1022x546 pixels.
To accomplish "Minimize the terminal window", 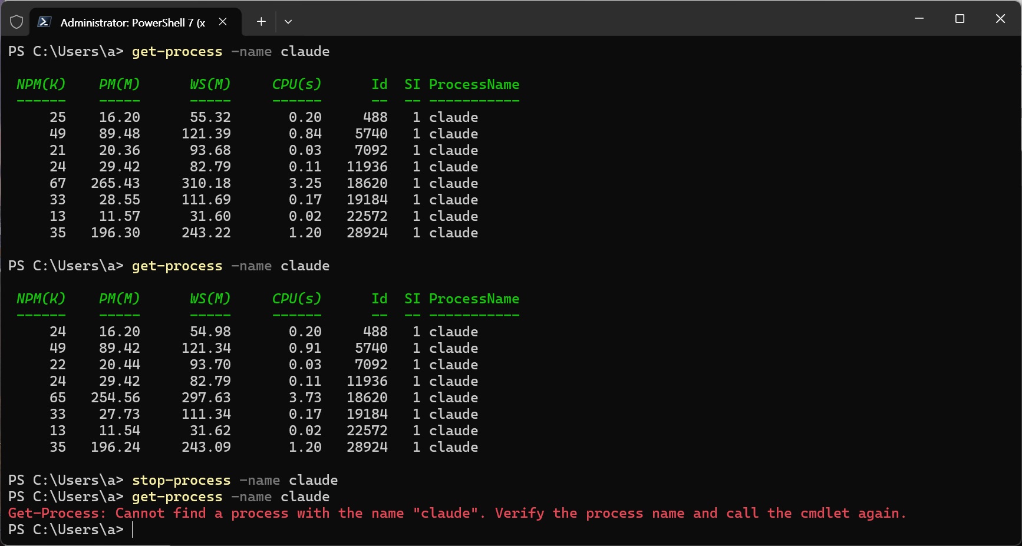I will (919, 19).
